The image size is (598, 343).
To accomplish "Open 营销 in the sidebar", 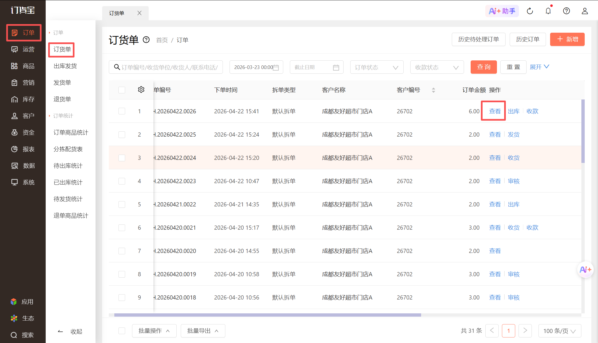I will (23, 83).
